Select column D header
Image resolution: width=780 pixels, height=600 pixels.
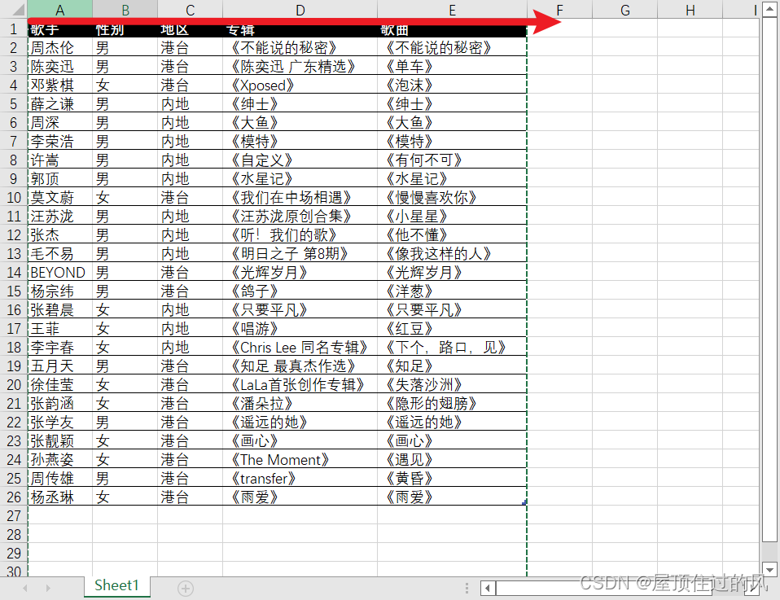300,10
